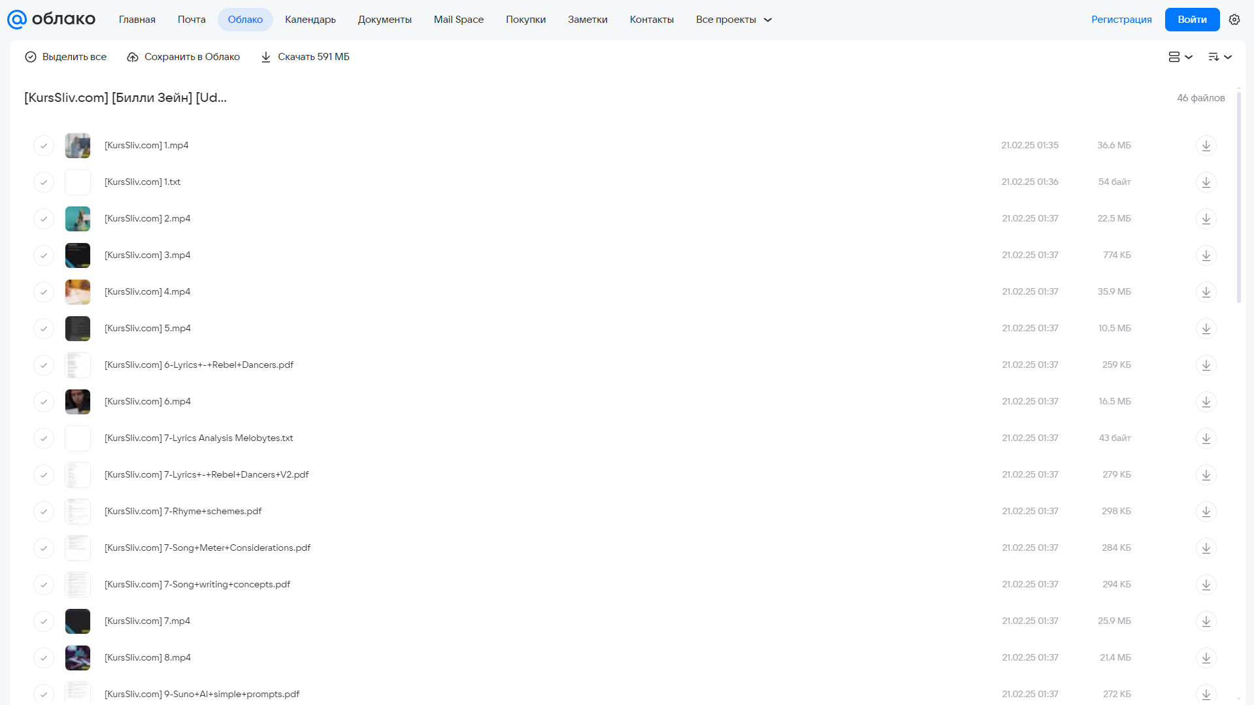Open the [KursSliv.com] 6.mp4 video thumbnail
1254x705 pixels.
(x=78, y=401)
